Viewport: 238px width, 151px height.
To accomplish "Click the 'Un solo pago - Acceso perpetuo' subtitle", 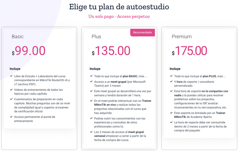I will 119,16.
